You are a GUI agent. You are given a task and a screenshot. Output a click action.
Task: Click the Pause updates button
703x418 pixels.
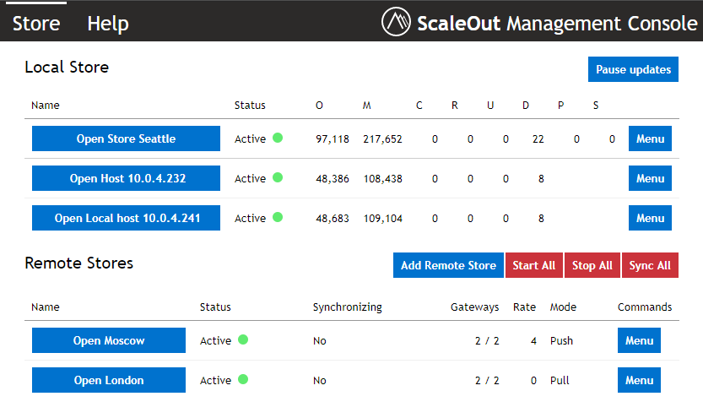click(633, 69)
